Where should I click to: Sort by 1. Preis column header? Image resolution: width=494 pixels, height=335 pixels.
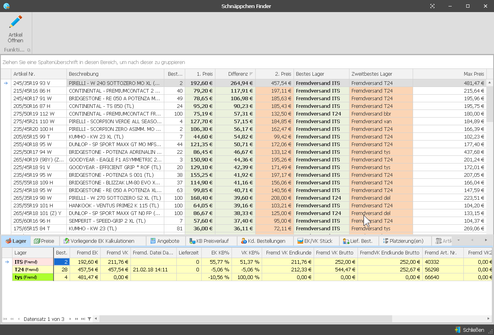click(200, 74)
